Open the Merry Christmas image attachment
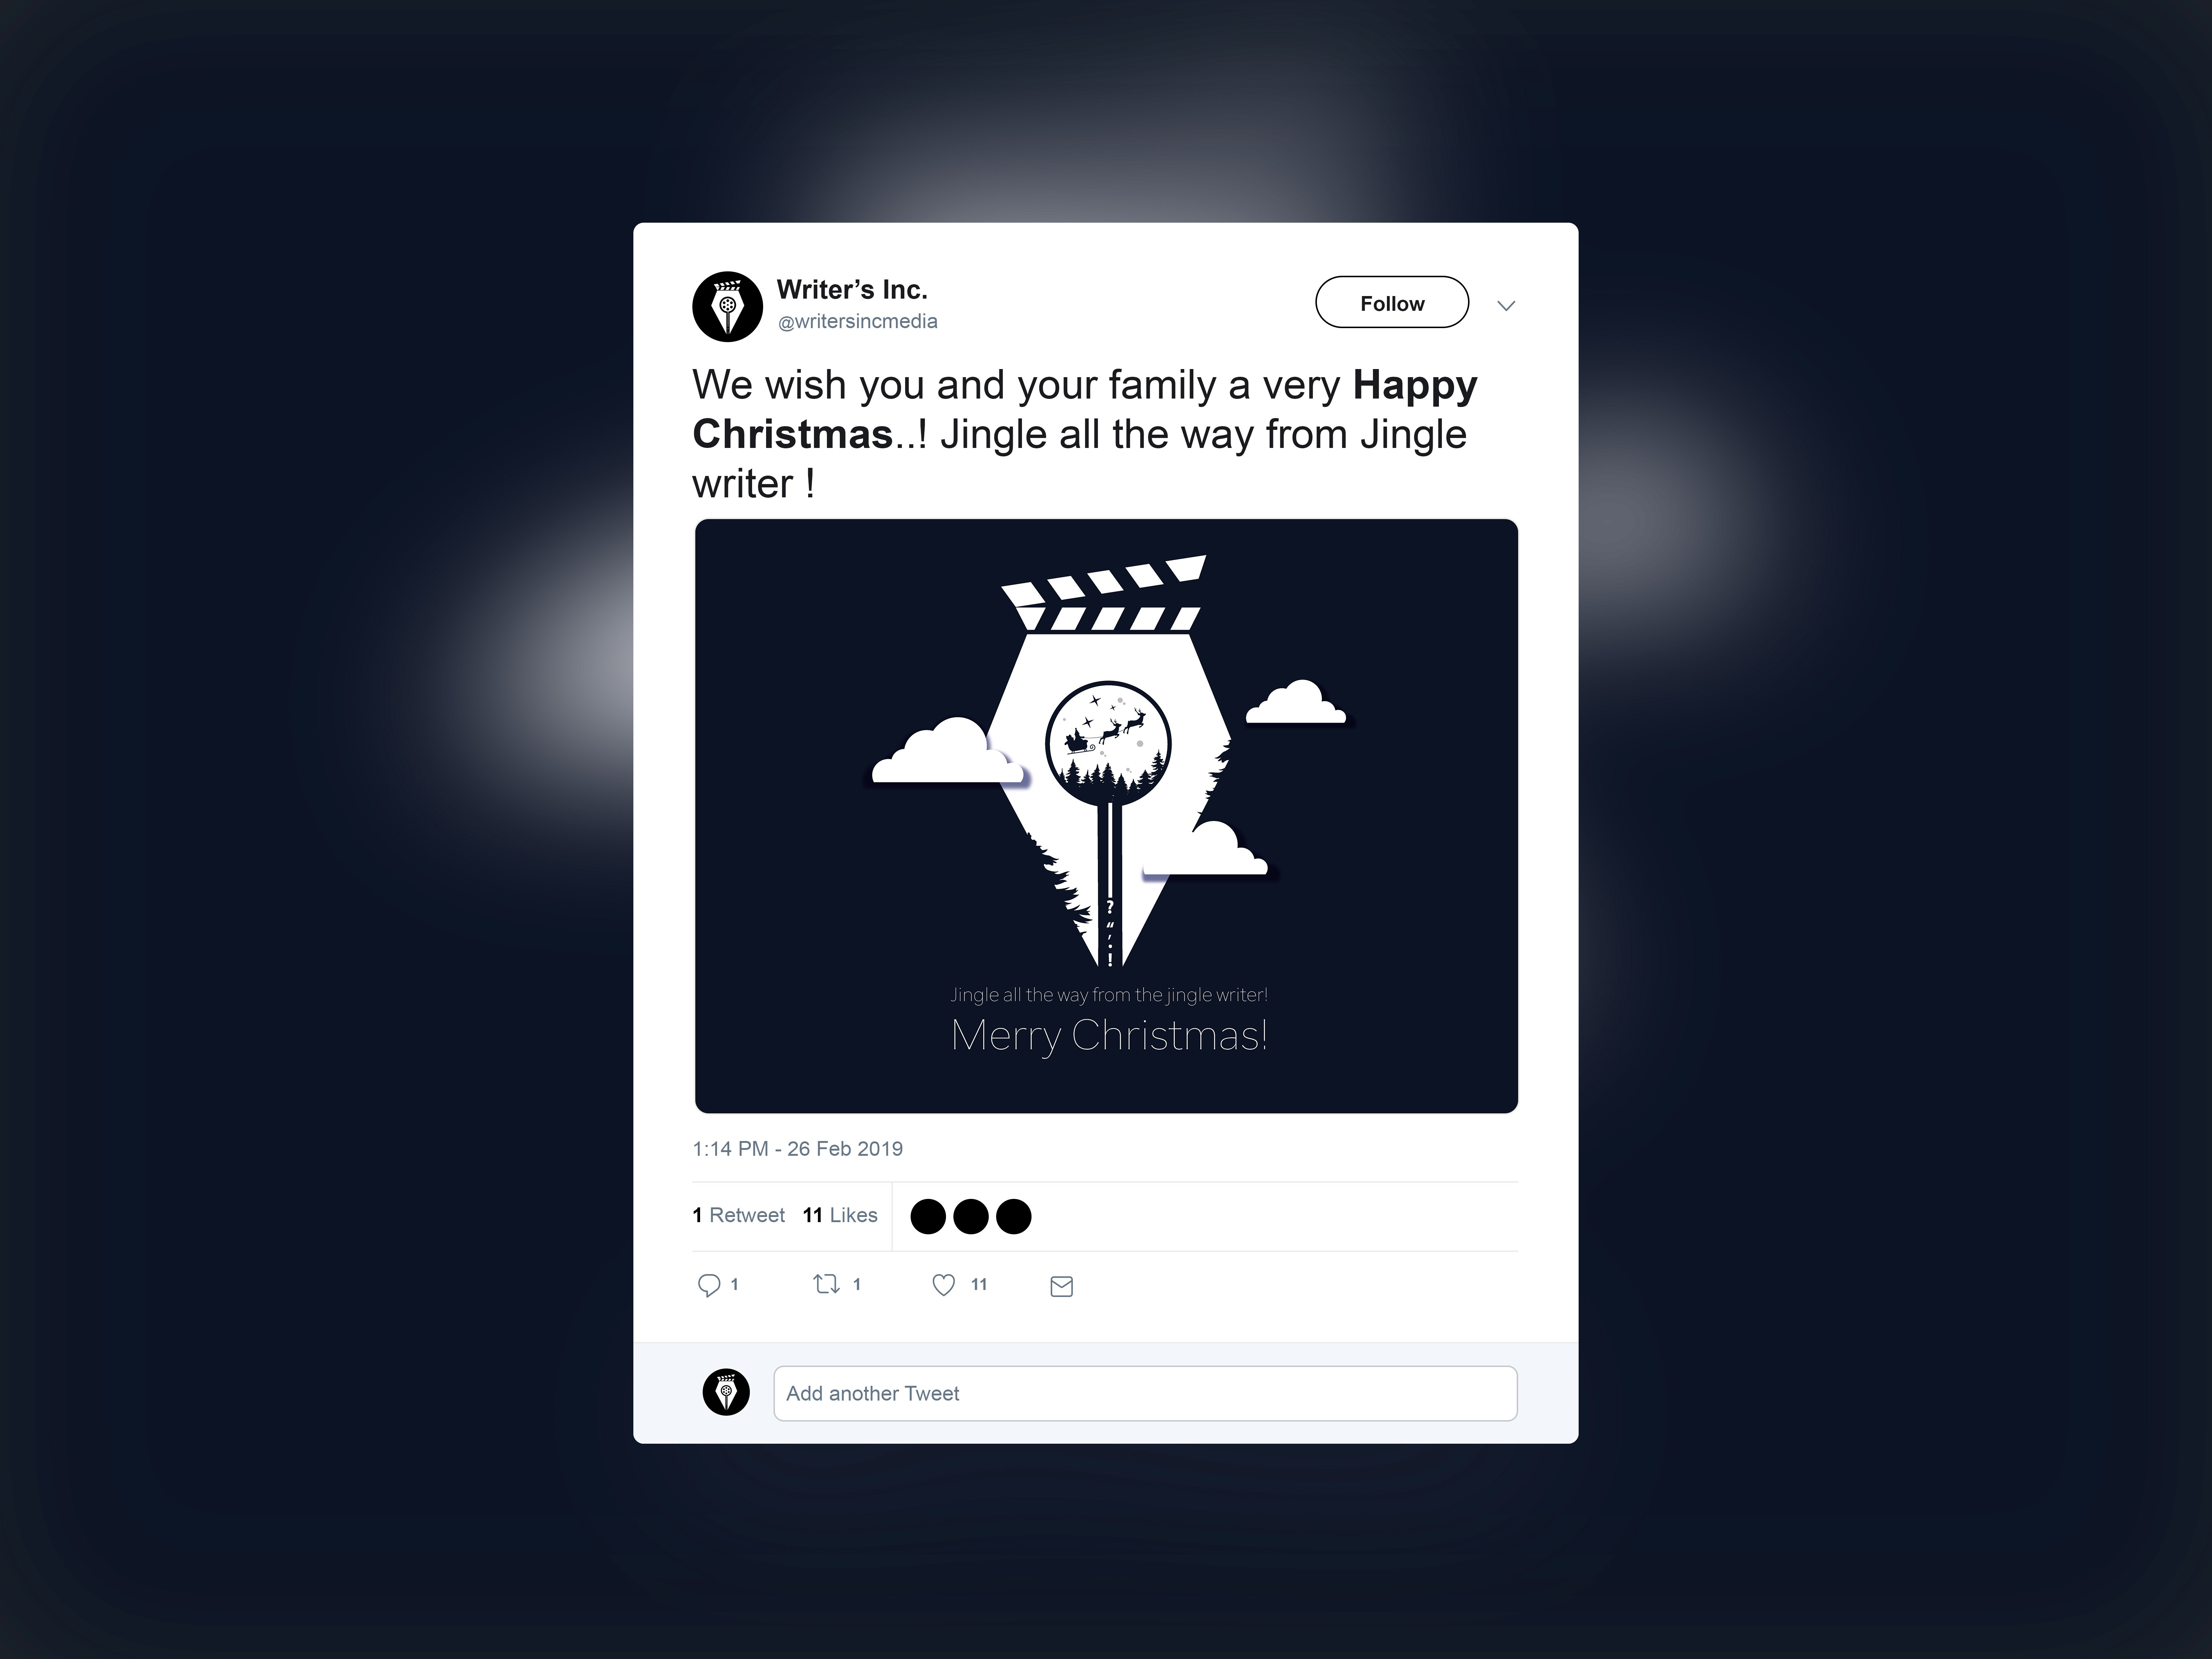The width and height of the screenshot is (2212, 1659). point(1106,815)
